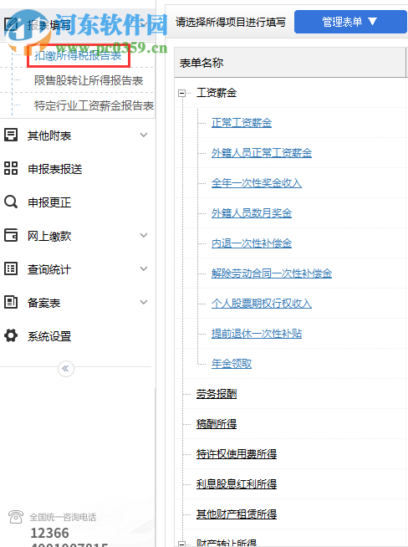Viewport: 408px width, 547px height.
Task: Open the 内退一次性补偿金 link
Action: pos(252,243)
